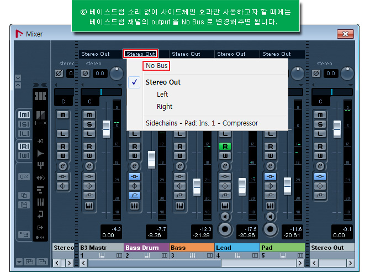Adjust Stereo Out master volume fader
Screen dimensions: 370x272
pyautogui.click(x=337, y=129)
